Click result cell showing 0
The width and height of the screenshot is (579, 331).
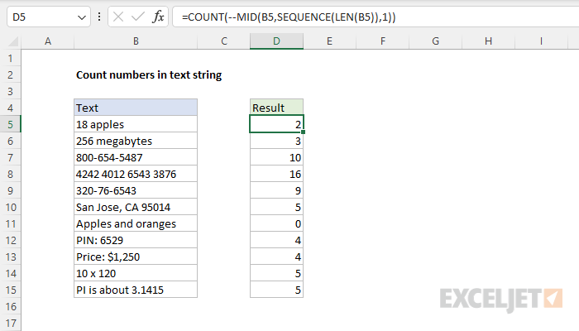[x=276, y=223]
